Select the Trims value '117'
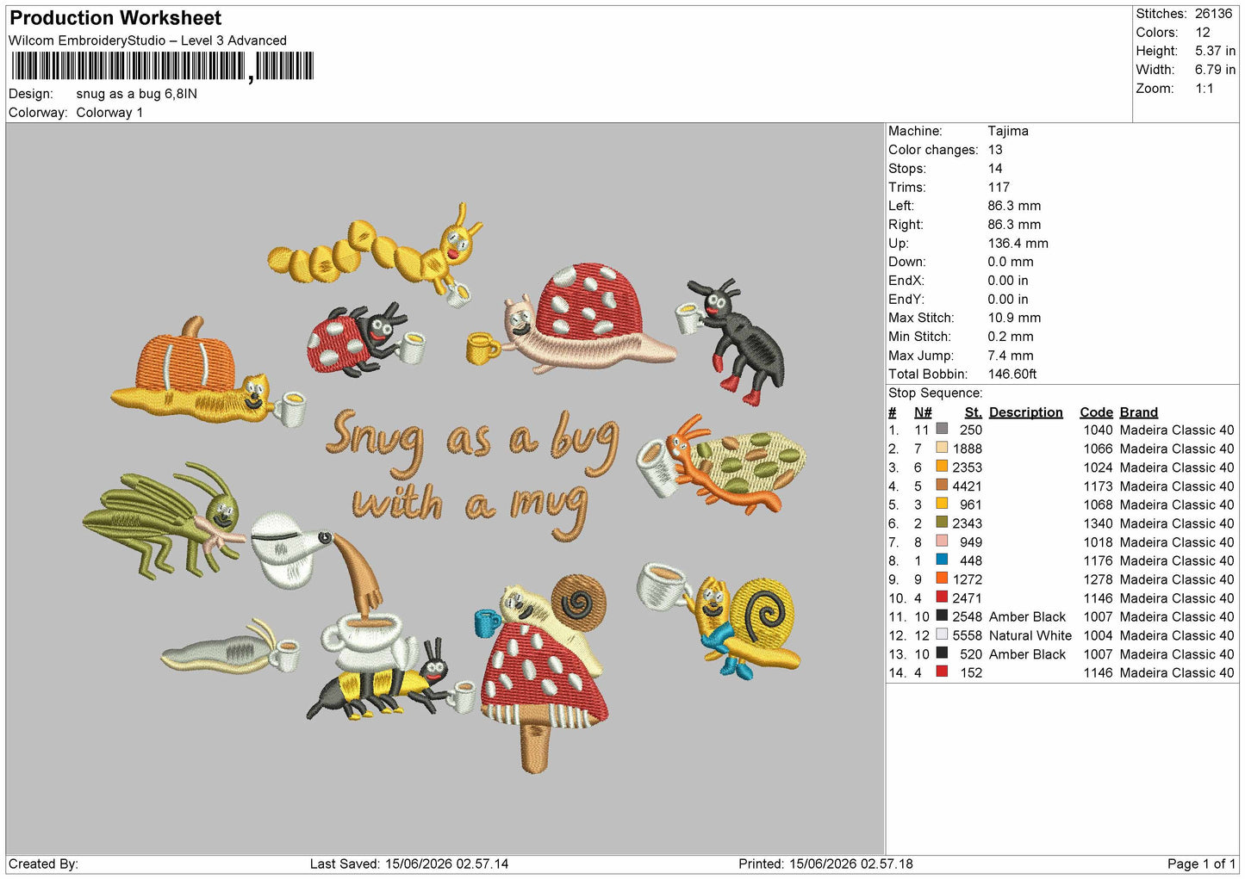Screen dimensions: 1245x879 [999, 187]
